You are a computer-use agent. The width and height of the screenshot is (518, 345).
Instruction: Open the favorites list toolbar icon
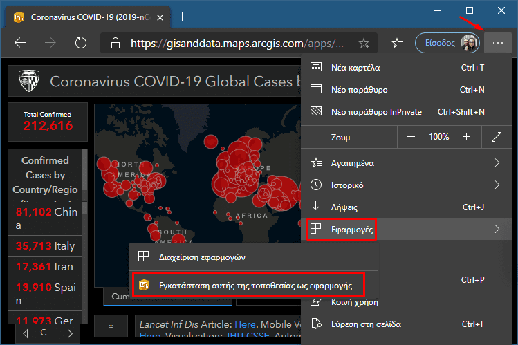click(x=397, y=43)
